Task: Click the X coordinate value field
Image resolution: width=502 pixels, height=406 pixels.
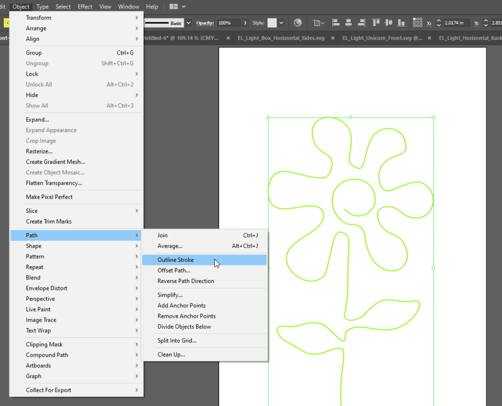Action: (x=456, y=23)
